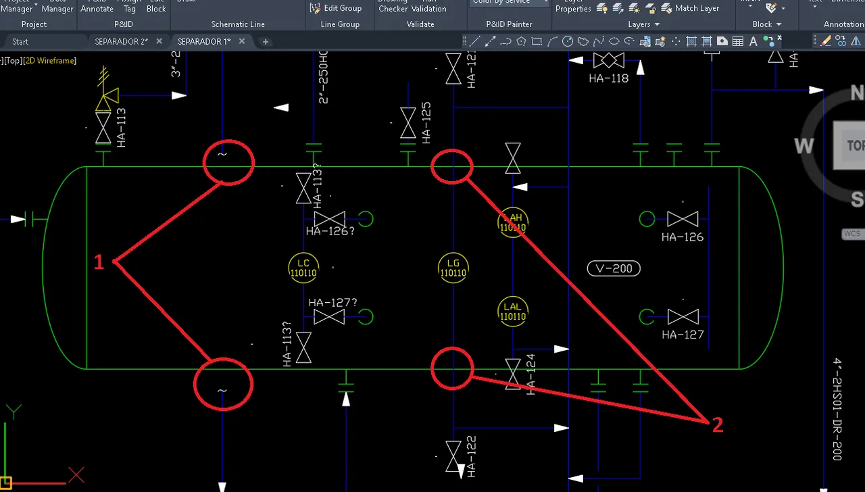Add a new drawing tab
Screen dimensions: 865x492
pyautogui.click(x=266, y=41)
